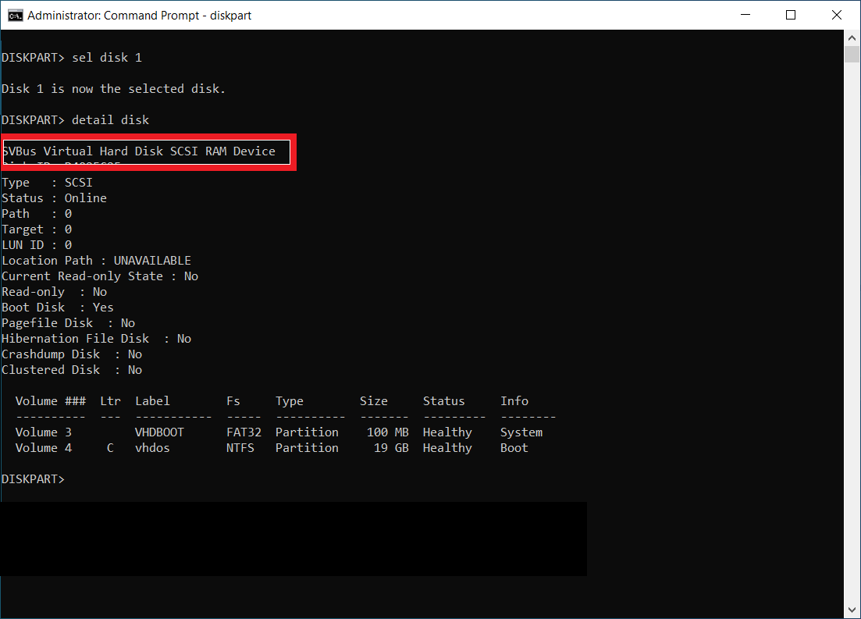Image resolution: width=861 pixels, height=619 pixels.
Task: Close the diskpart Command Prompt window
Action: pyautogui.click(x=836, y=15)
